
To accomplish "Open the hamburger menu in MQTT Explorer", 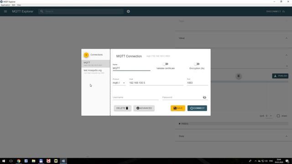I will point(5,11).
